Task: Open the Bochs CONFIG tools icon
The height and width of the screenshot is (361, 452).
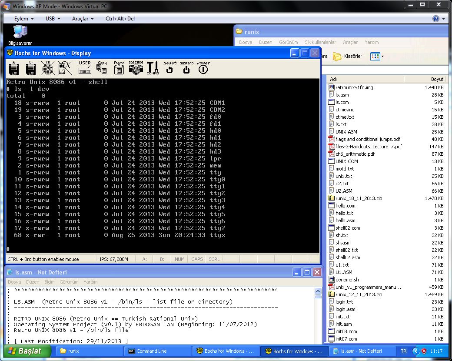Action: [153, 68]
